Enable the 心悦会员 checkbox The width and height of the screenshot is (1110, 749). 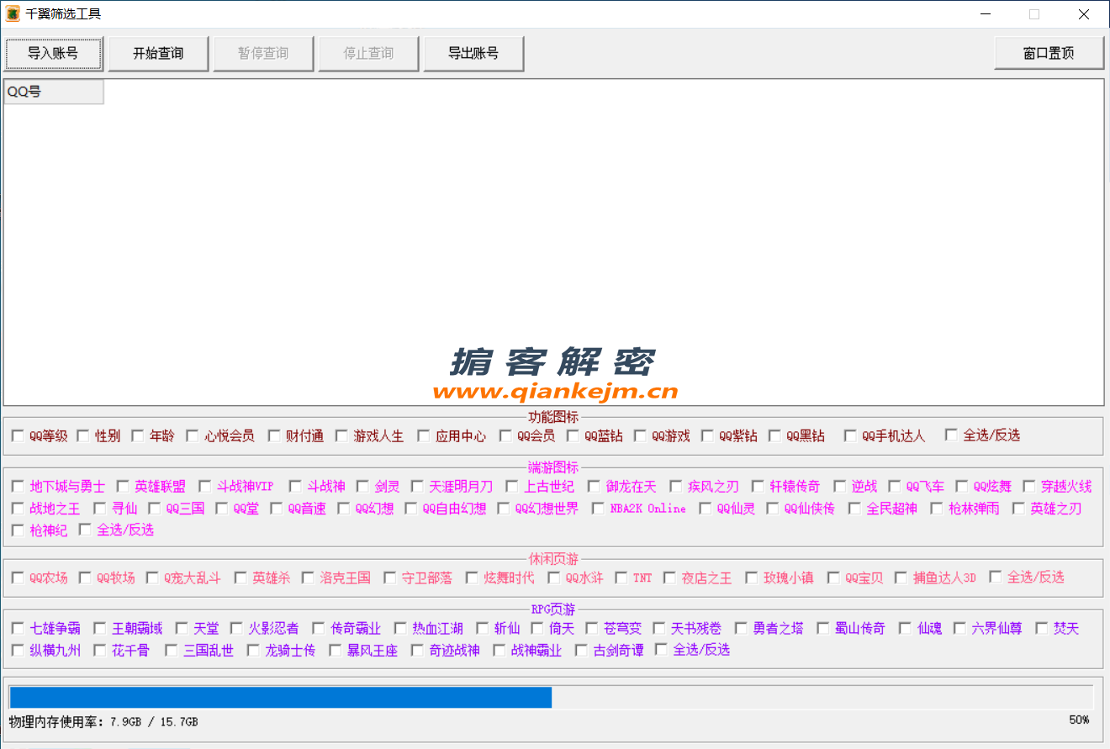pos(193,435)
